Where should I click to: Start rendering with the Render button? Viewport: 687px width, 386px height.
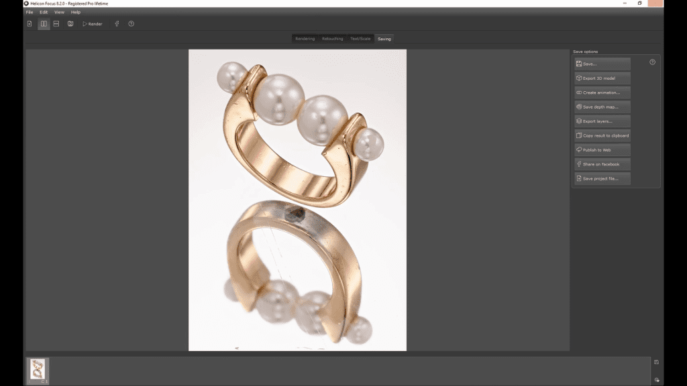(93, 24)
